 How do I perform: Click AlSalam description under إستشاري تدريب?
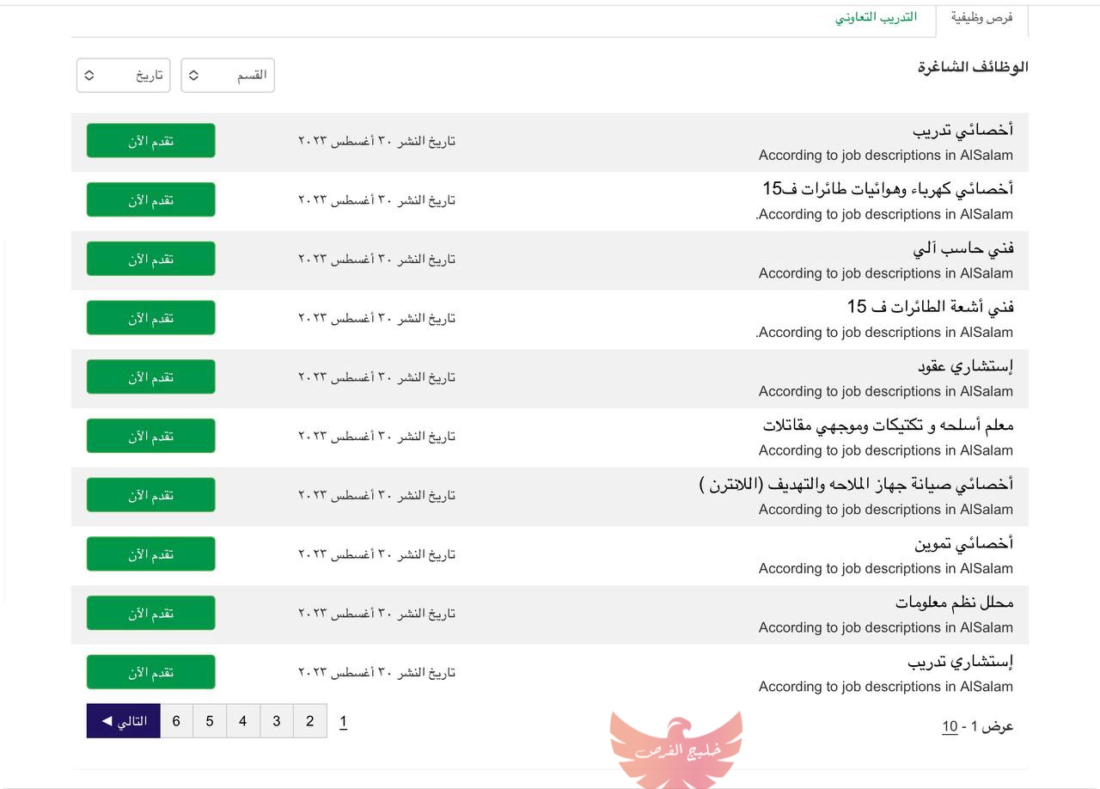point(886,687)
